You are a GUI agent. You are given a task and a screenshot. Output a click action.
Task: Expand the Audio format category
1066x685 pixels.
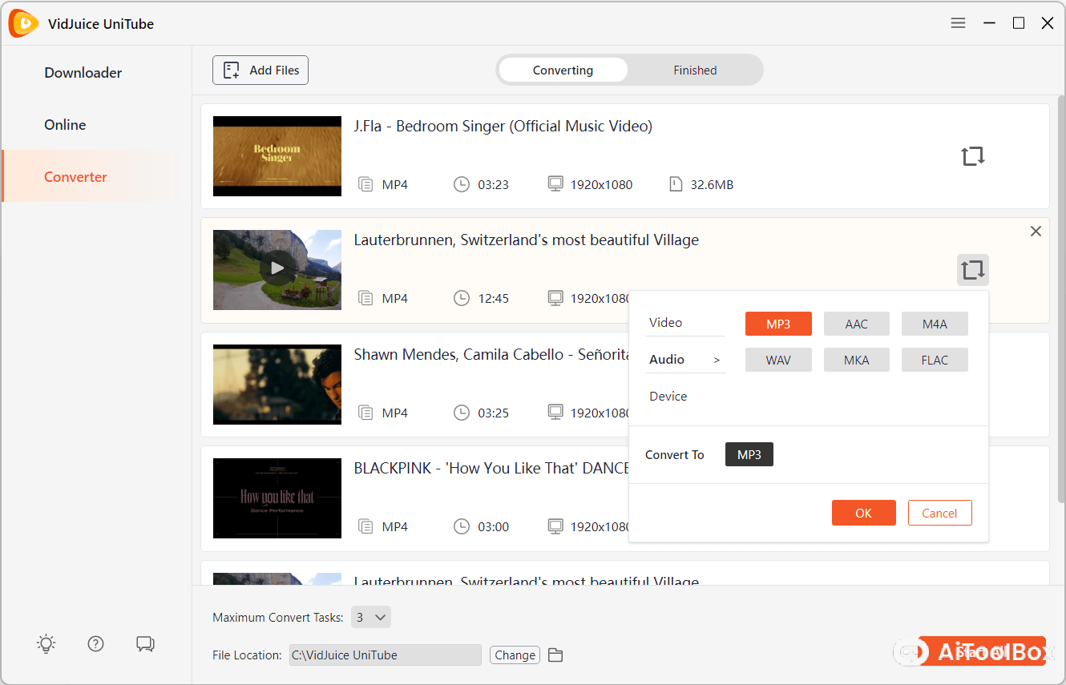coord(684,360)
